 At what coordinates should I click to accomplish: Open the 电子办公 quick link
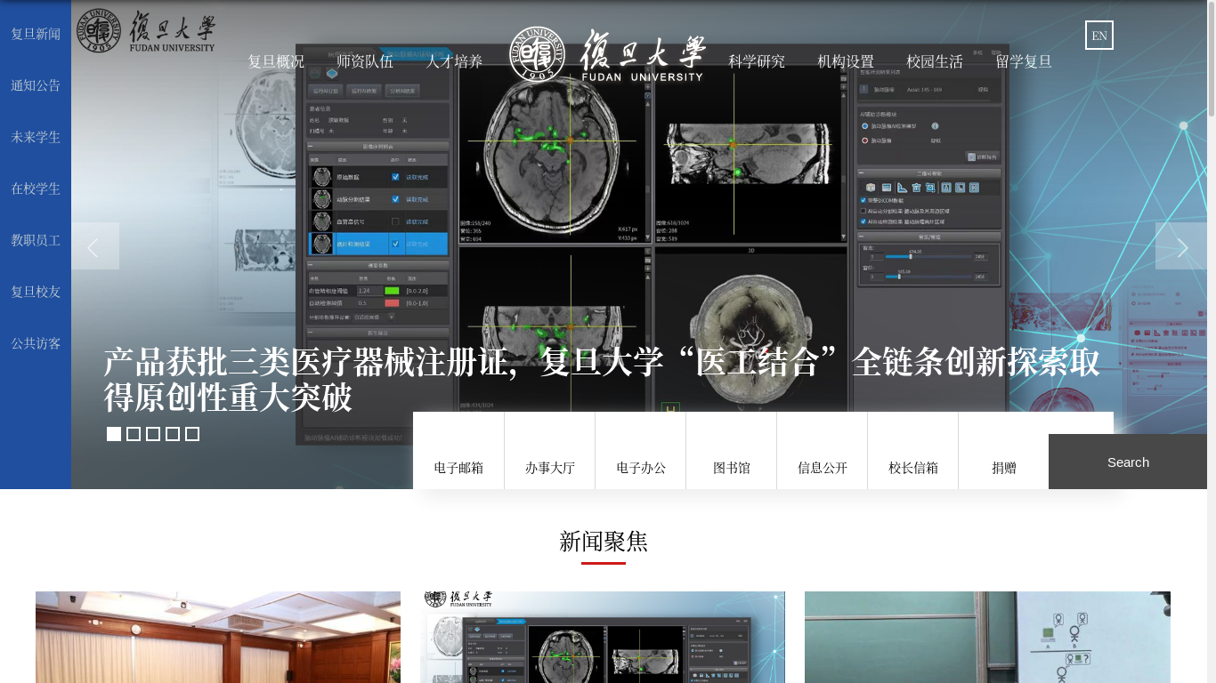641,451
